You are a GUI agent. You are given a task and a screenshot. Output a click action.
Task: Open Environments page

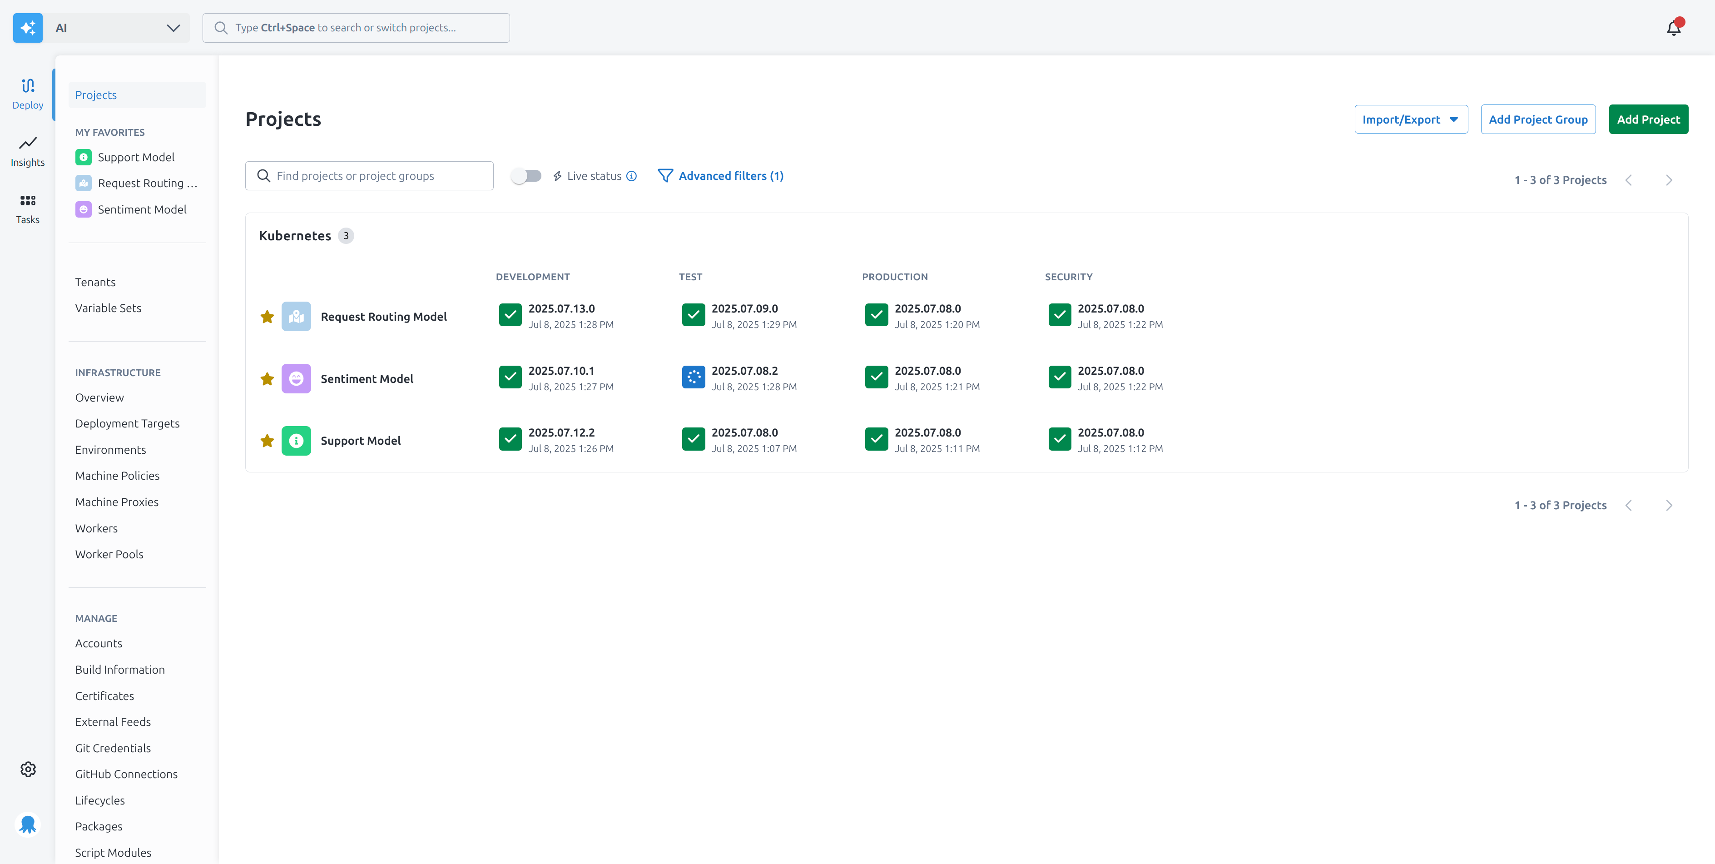click(x=110, y=450)
